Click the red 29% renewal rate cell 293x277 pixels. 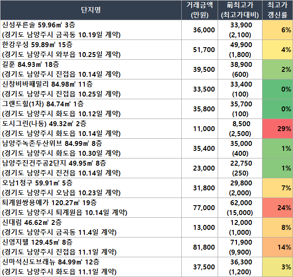tap(277, 129)
